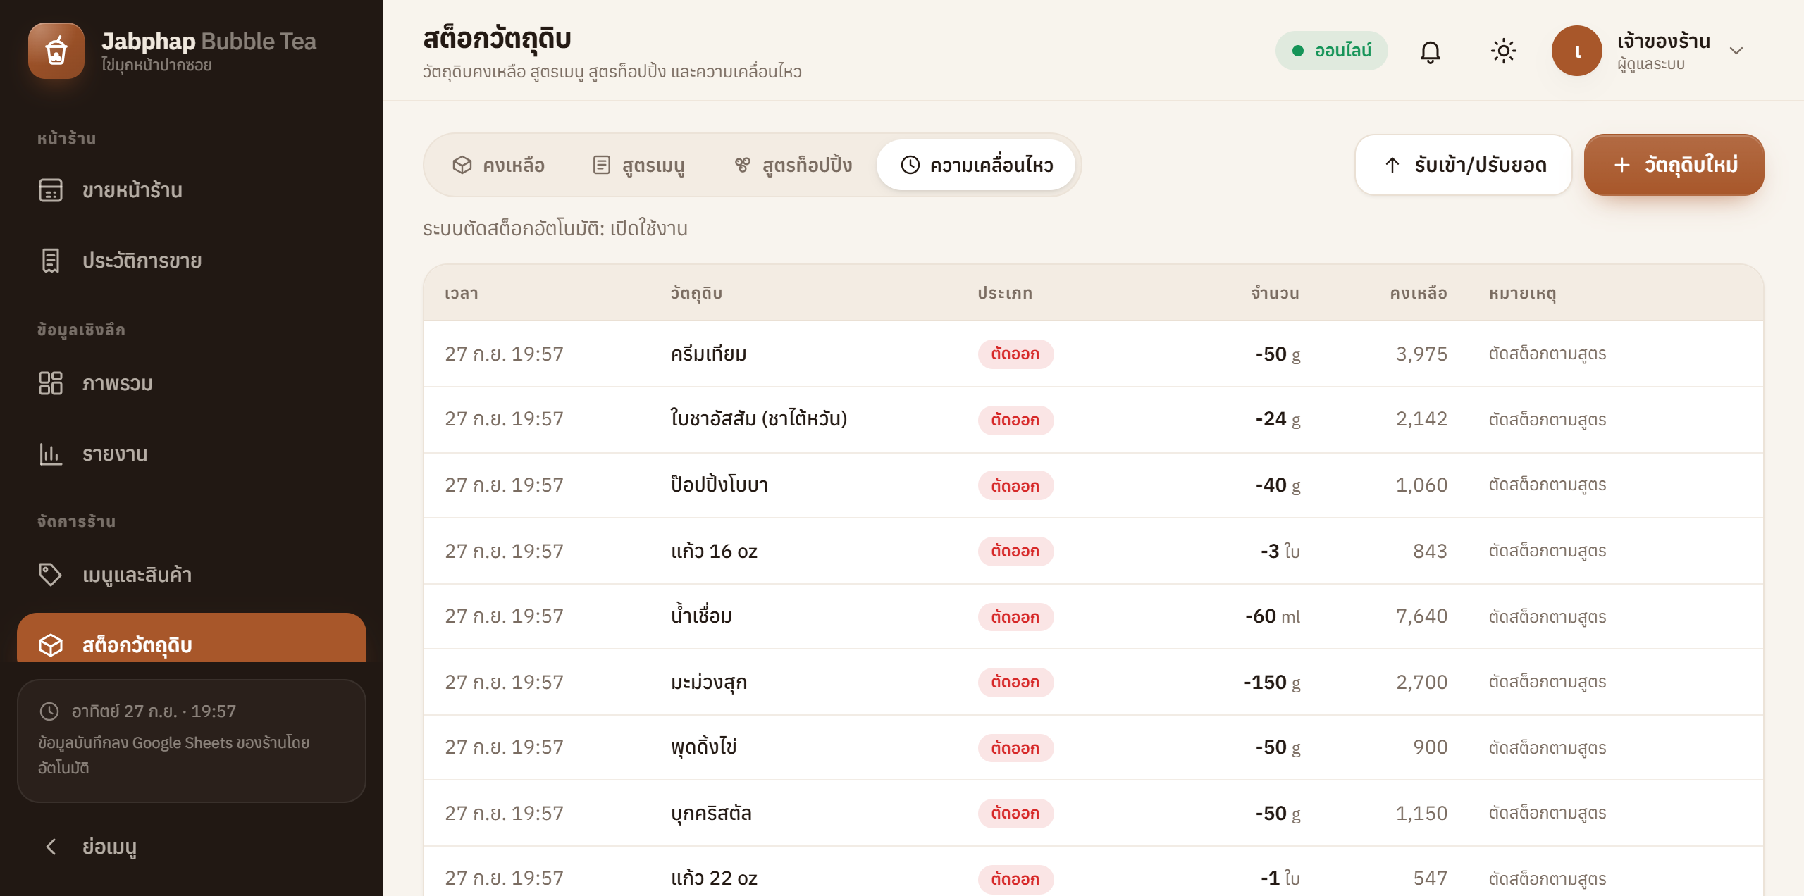Image resolution: width=1804 pixels, height=896 pixels.
Task: Click the 7,640 remaining value
Action: (1421, 616)
